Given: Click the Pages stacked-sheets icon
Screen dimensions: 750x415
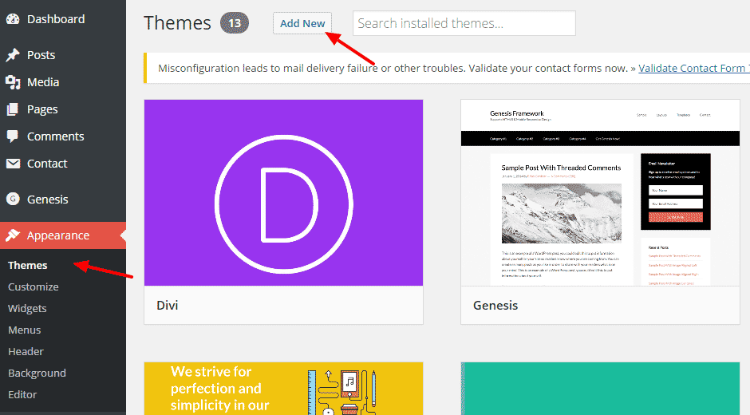Looking at the screenshot, I should (x=13, y=109).
